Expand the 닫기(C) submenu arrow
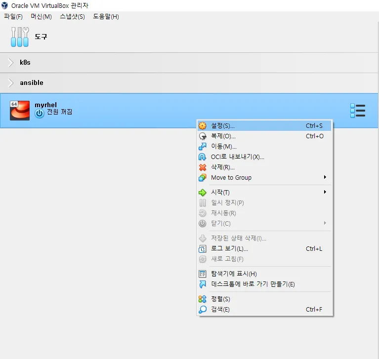 [x=325, y=223]
